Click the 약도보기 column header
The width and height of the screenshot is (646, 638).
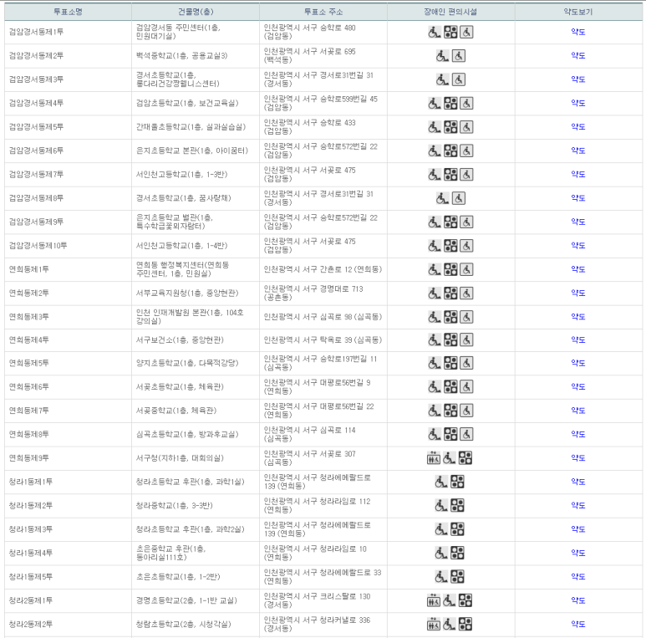coord(578,12)
